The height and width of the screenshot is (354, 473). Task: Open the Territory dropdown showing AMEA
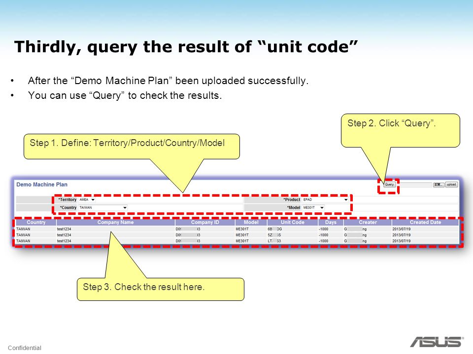87,200
